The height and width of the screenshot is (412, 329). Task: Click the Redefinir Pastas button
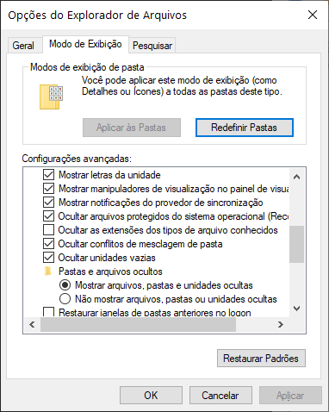tap(245, 128)
